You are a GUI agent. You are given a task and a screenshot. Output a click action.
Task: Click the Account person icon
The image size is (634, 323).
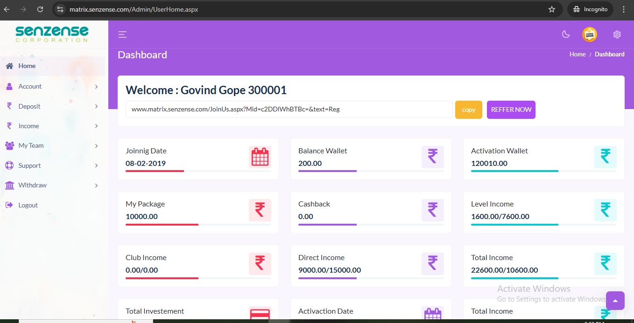(9, 86)
